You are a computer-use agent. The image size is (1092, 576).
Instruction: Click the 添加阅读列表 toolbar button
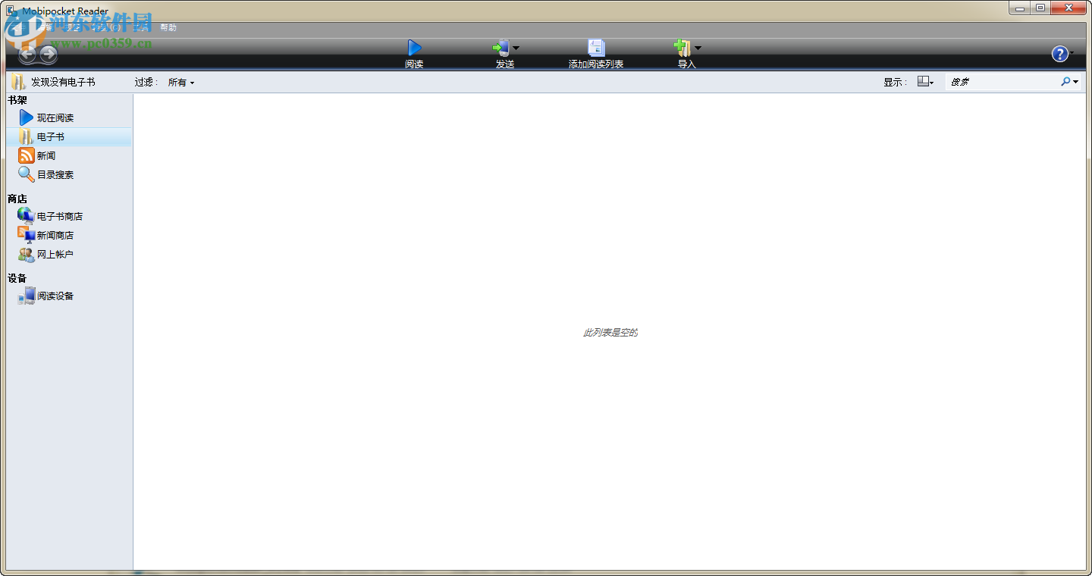coord(596,55)
